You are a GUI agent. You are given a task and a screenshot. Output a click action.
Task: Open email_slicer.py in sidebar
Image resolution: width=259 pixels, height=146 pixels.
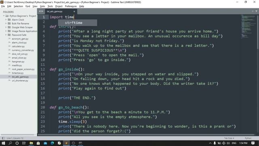[x=19, y=58]
